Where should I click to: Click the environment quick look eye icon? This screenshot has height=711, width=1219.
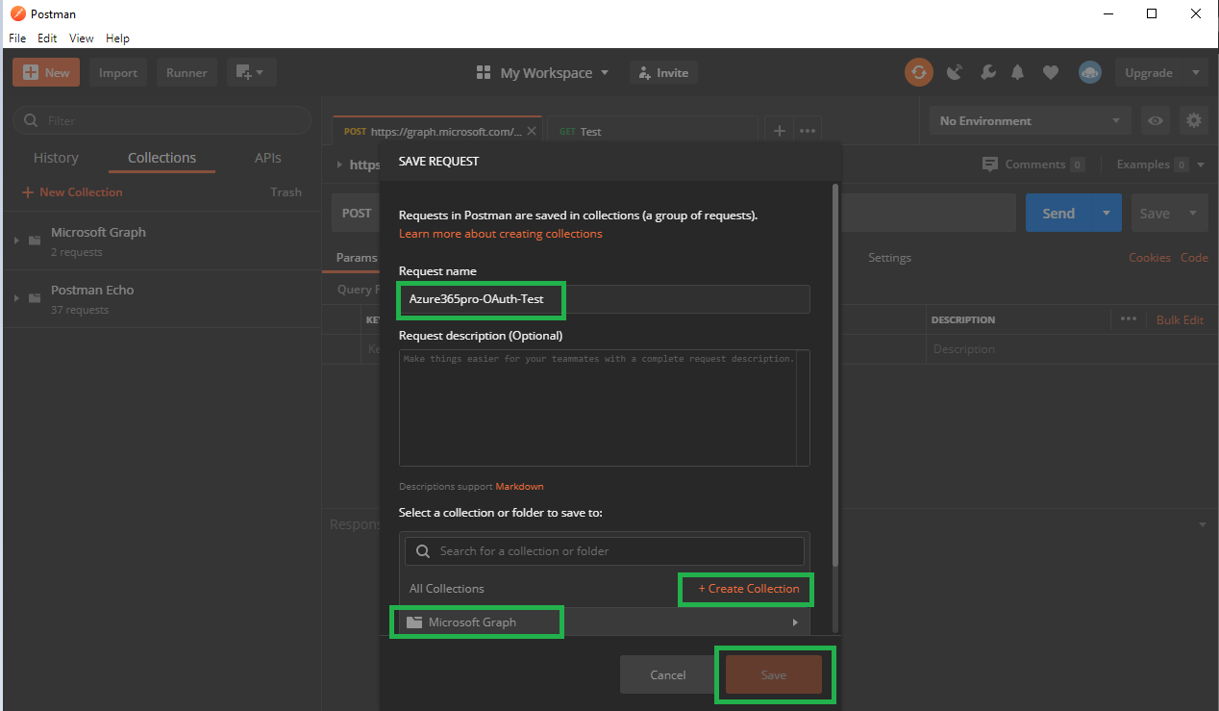[x=1156, y=120]
